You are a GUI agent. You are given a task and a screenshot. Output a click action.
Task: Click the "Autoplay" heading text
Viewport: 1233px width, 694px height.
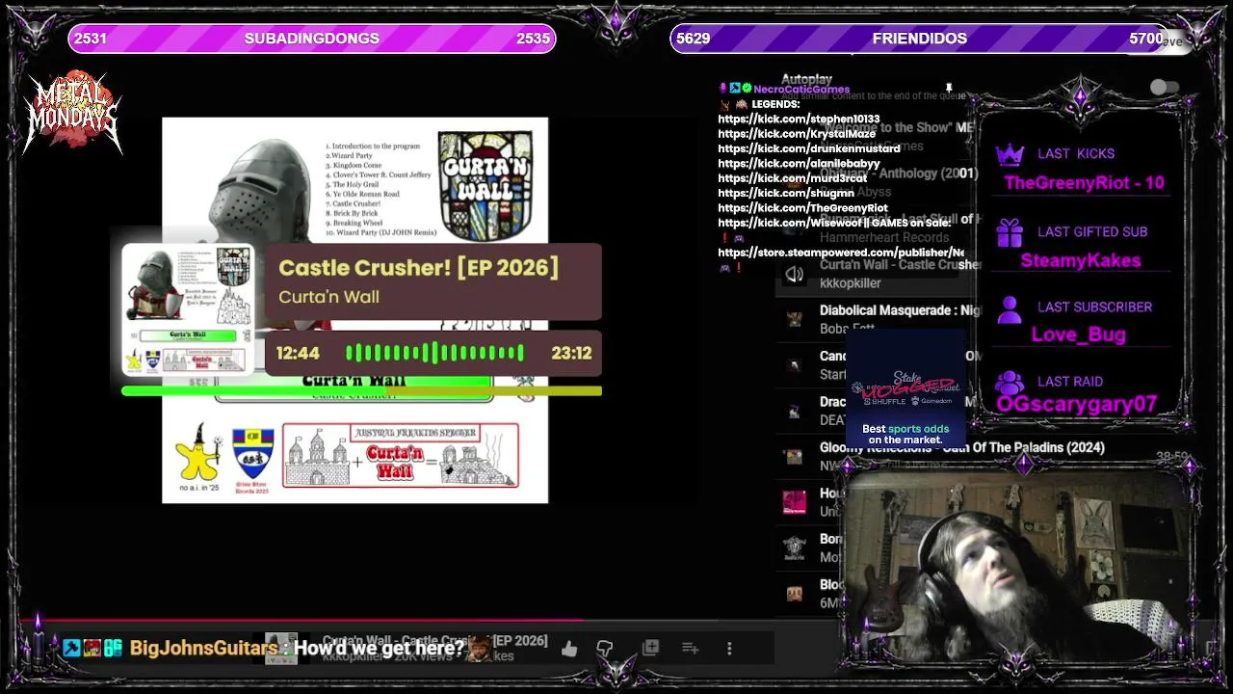tap(806, 79)
